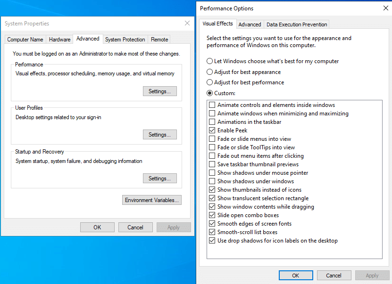
Task: Disable Smooth edges of screen fonts
Action: [212, 224]
